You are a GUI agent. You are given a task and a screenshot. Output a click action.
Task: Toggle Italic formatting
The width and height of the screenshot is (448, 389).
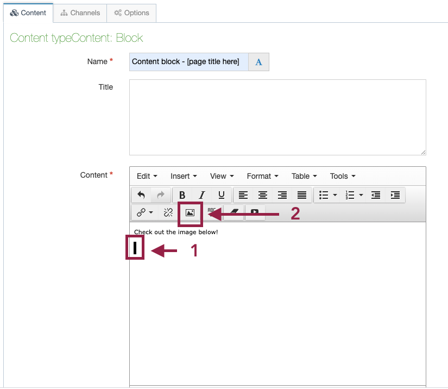(x=201, y=195)
